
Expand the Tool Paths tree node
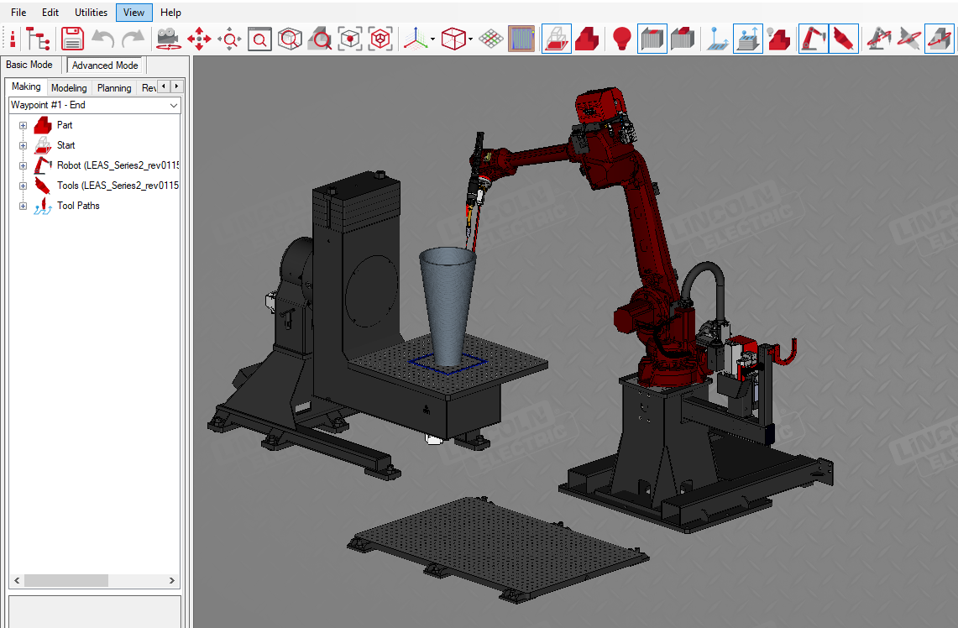click(x=23, y=206)
